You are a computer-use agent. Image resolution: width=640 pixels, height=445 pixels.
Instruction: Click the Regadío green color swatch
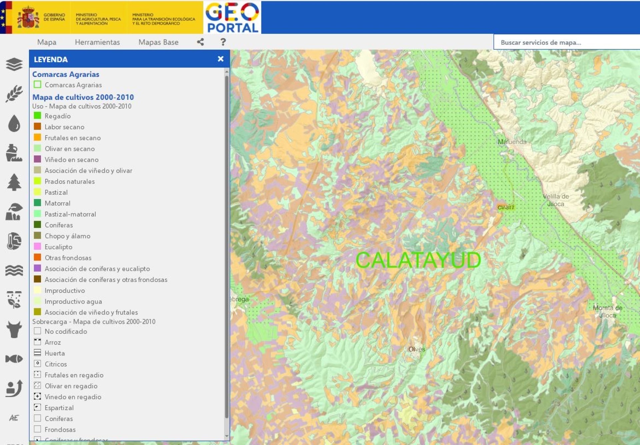37,115
